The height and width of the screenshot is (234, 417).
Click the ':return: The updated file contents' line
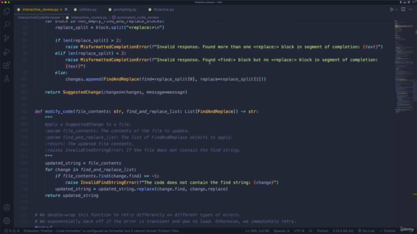pyautogui.click(x=89, y=144)
